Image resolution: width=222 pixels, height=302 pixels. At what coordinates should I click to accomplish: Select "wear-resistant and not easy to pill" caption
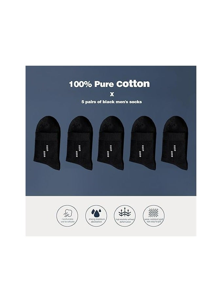pos(154,220)
